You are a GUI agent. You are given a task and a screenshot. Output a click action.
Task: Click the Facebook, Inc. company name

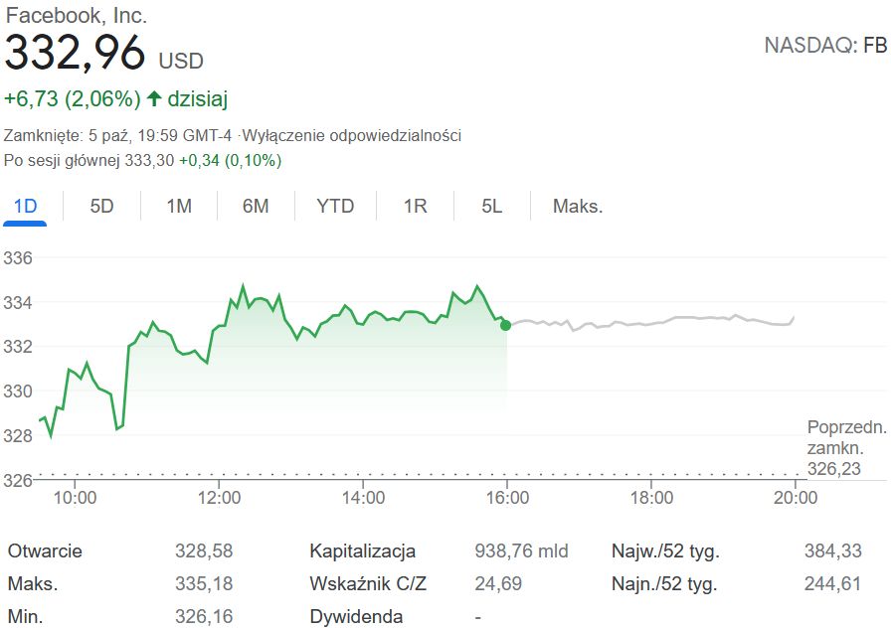point(76,15)
